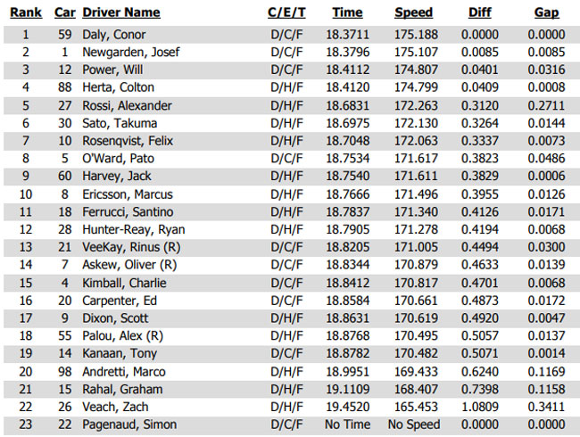The width and height of the screenshot is (580, 437).
Task: Click Sato, Takuma's speed 172.130
Action: click(416, 123)
